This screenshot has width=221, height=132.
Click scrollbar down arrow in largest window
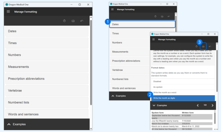tap(91, 129)
